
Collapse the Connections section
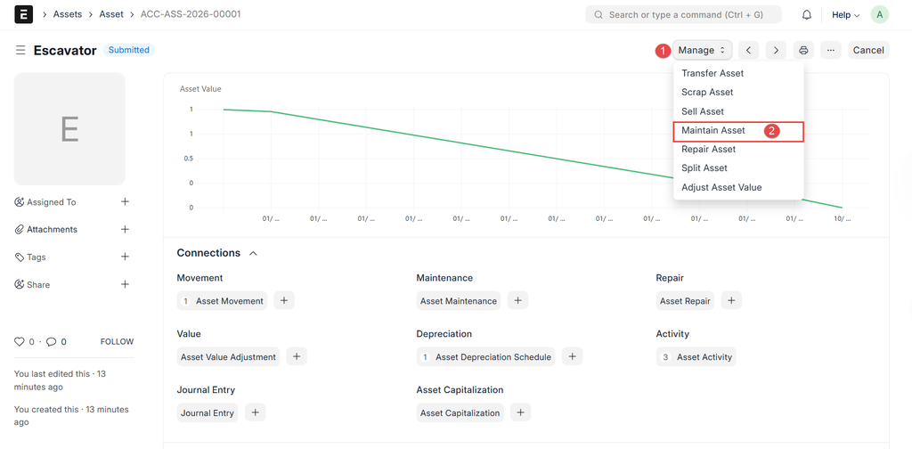253,254
